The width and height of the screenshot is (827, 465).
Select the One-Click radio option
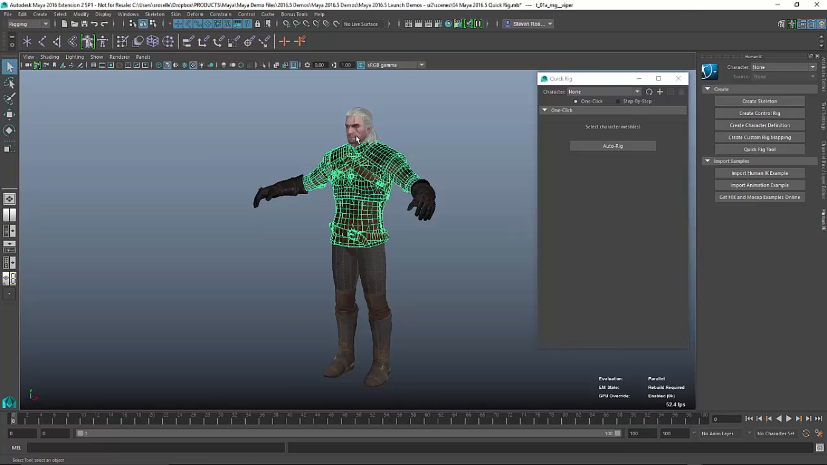(576, 101)
